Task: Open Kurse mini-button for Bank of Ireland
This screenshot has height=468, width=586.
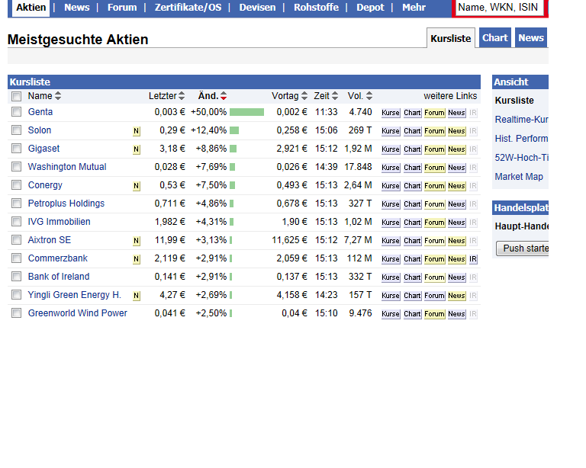Action: click(391, 277)
